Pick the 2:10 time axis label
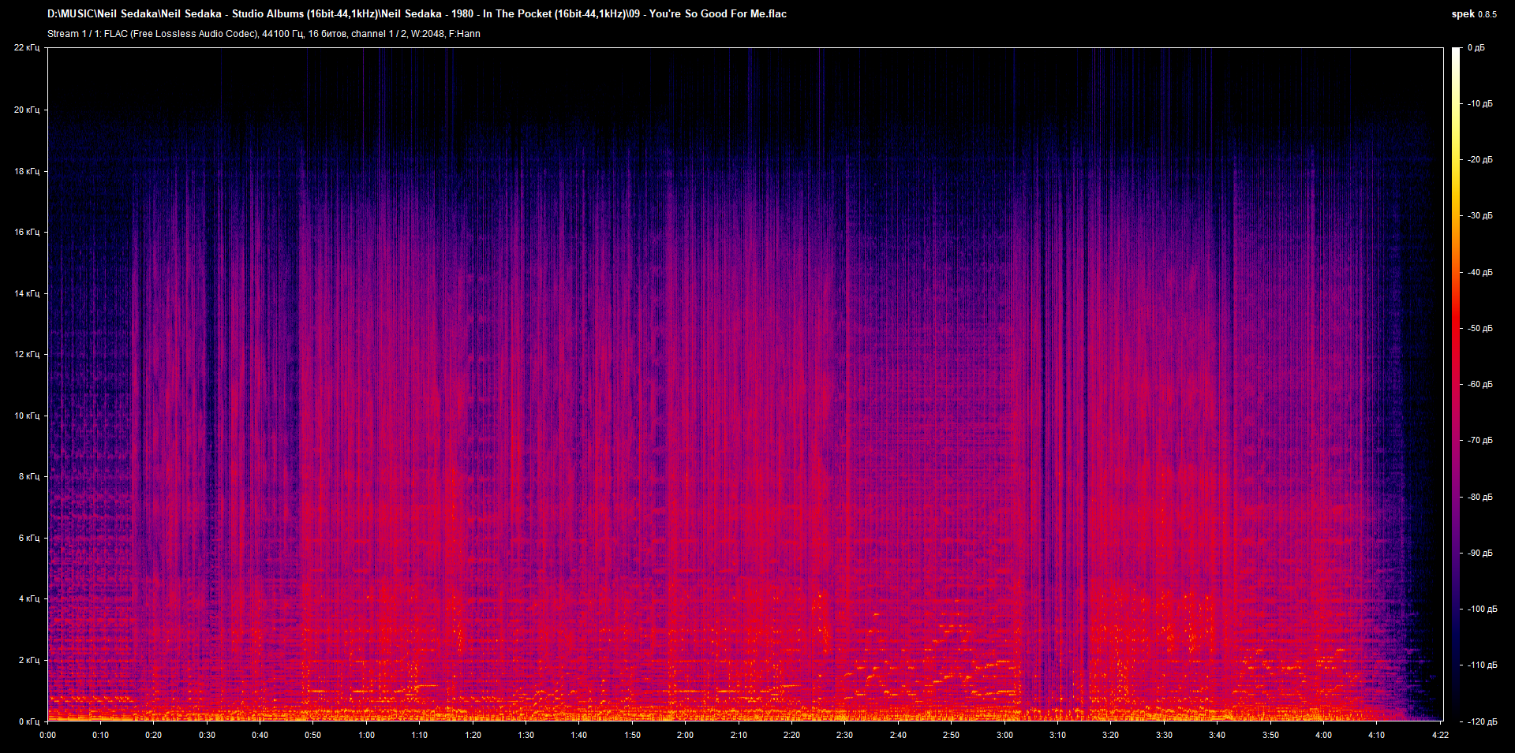This screenshot has width=1515, height=753. click(739, 735)
